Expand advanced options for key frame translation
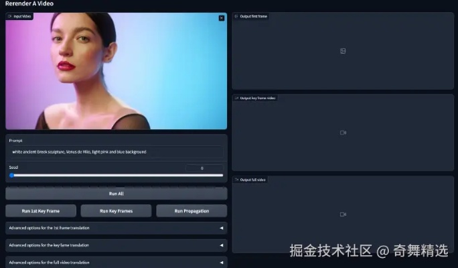This screenshot has width=458, height=268. click(x=116, y=245)
